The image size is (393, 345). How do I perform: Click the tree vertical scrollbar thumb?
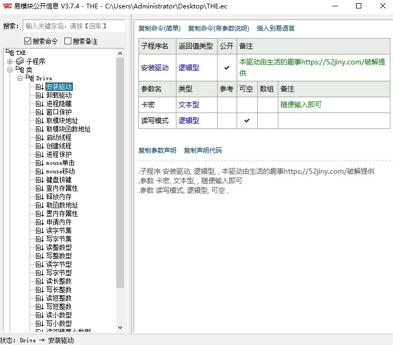pos(120,173)
